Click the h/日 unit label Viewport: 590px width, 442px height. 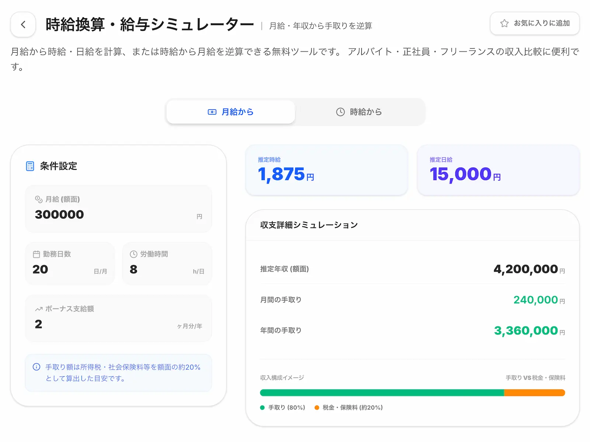click(x=198, y=271)
